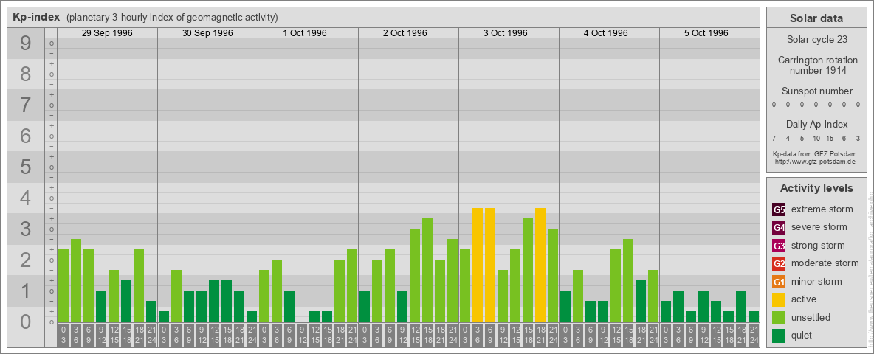Click the '1 Oct 1996' date header
This screenshot has width=874, height=354.
[x=304, y=33]
